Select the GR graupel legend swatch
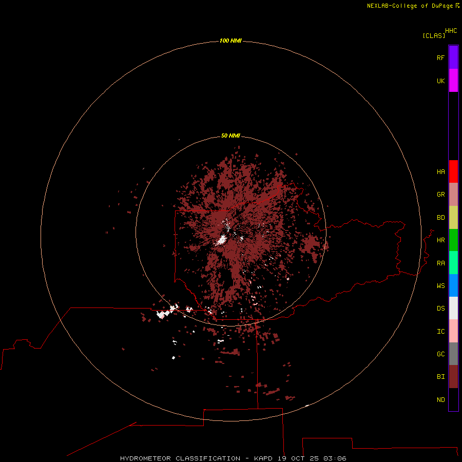The image size is (462, 462). (453, 195)
